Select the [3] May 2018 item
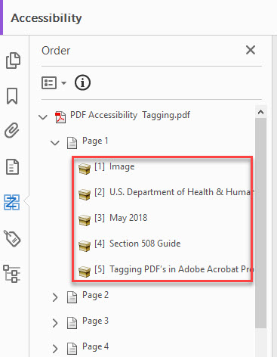The width and height of the screenshot is (277, 357). click(121, 218)
